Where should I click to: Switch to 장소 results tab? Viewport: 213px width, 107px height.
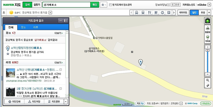(23, 27)
